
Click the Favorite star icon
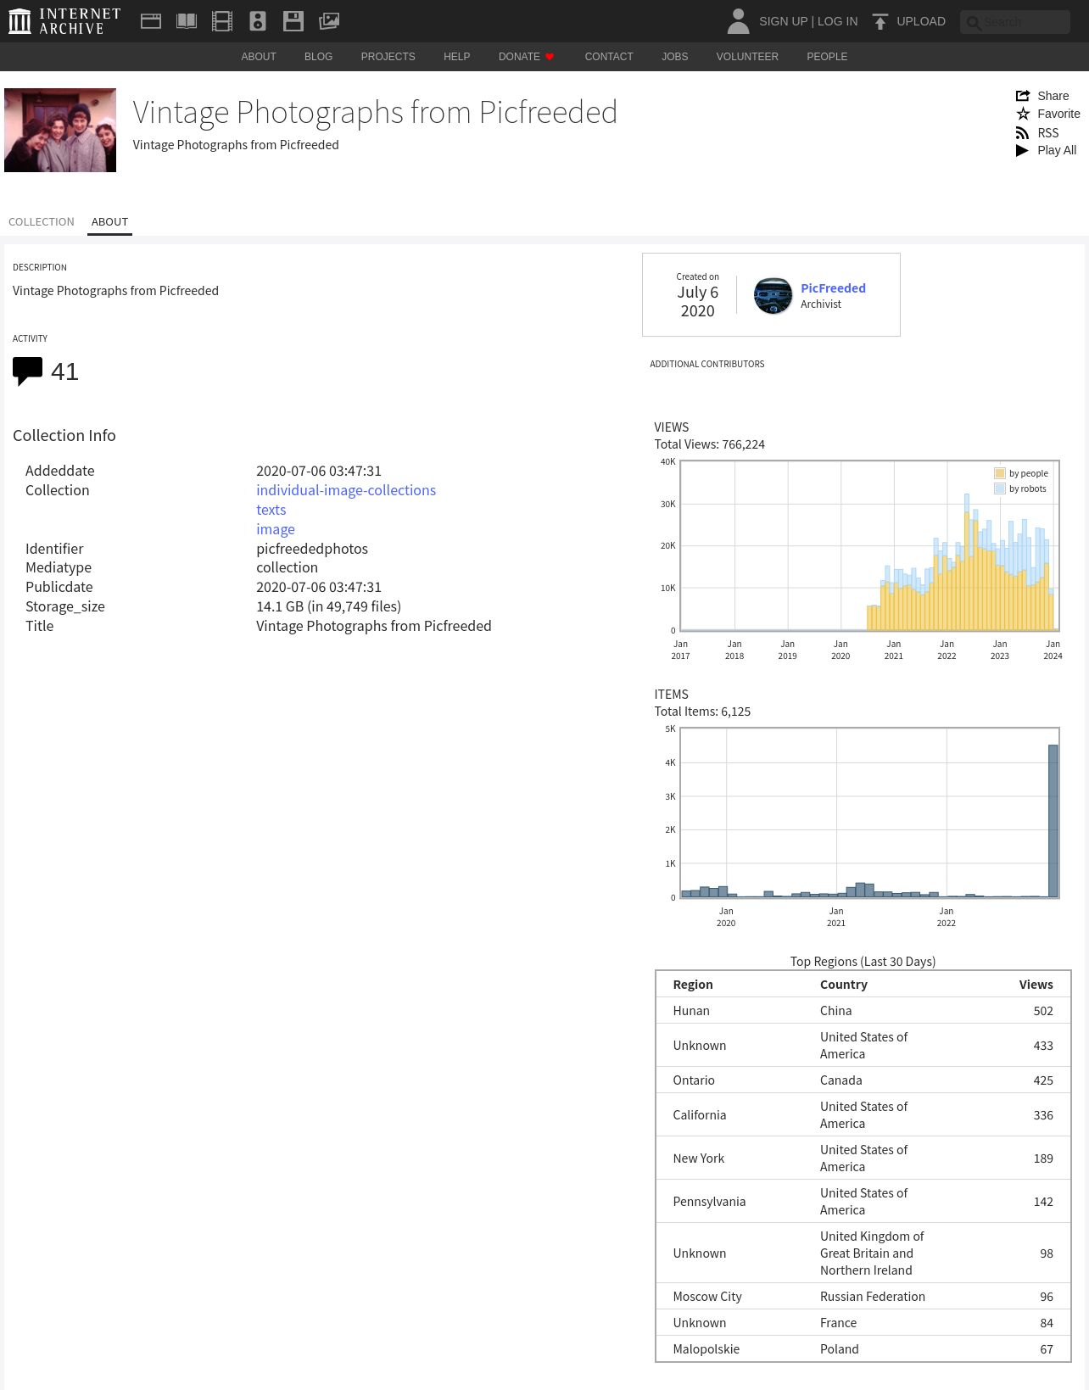pos(1023,114)
